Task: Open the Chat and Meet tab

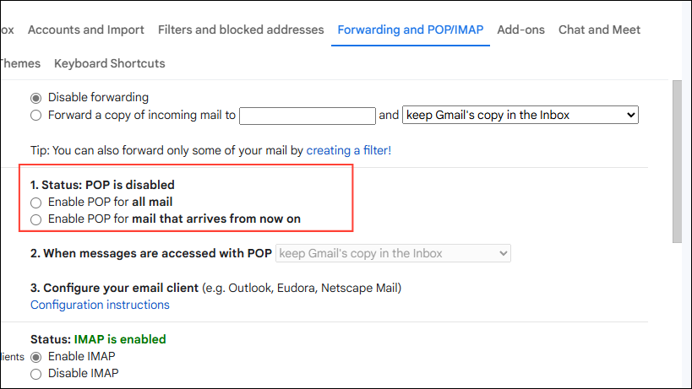Action: pos(599,30)
